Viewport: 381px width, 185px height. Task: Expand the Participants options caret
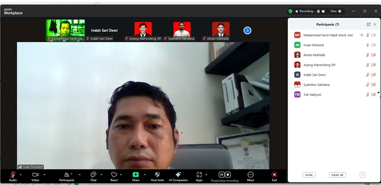[x=80, y=175]
